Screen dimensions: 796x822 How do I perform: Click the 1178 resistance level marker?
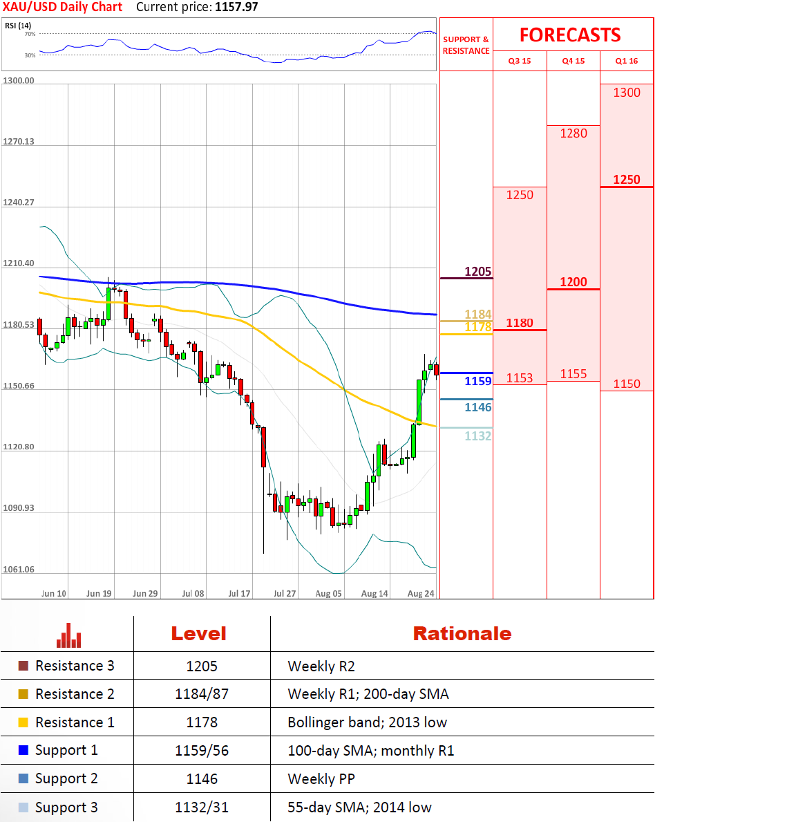pyautogui.click(x=478, y=327)
